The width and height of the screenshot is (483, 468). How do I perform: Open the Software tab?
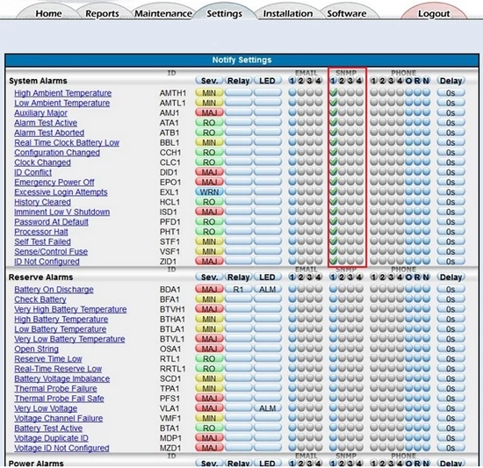[347, 13]
